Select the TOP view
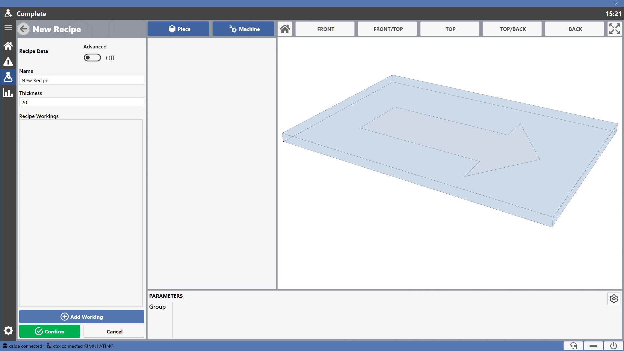This screenshot has width=624, height=351. 450,29
